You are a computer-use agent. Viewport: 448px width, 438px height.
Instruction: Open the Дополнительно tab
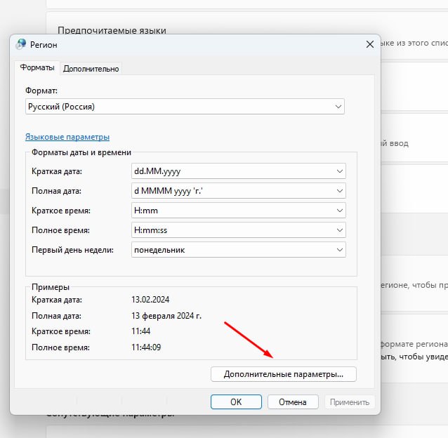point(91,69)
